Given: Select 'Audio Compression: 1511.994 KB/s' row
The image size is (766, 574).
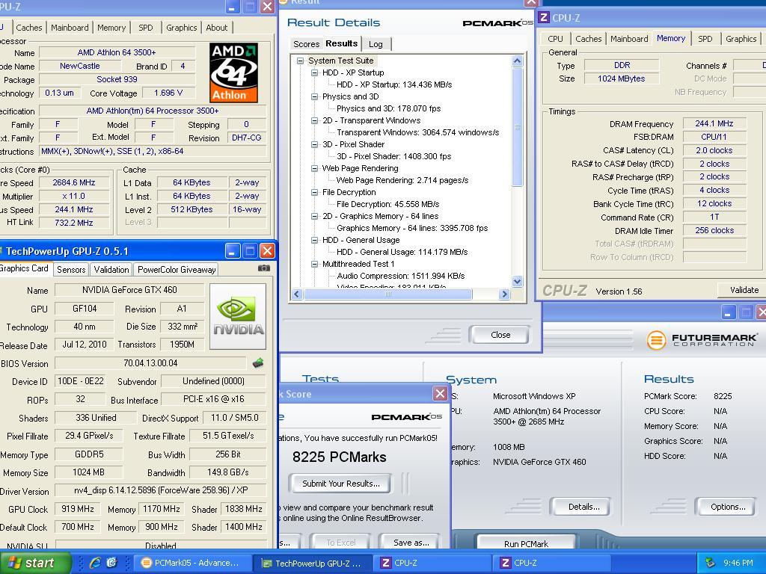Looking at the screenshot, I should (401, 276).
